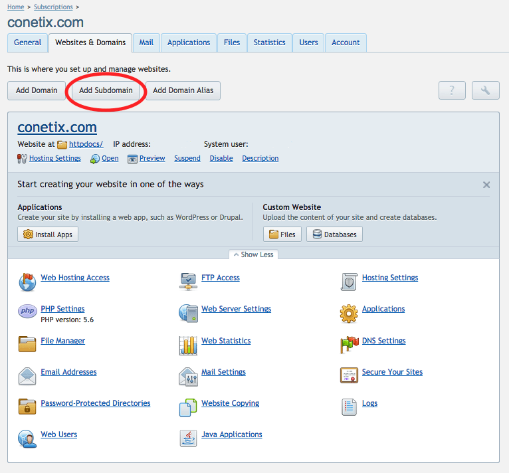Click the Web Hosting Access globe icon
The width and height of the screenshot is (509, 473).
[x=27, y=282]
